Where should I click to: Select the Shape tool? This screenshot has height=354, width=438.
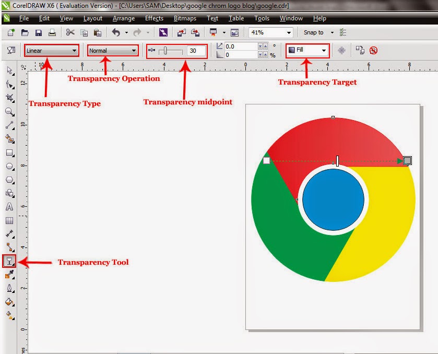click(10, 84)
